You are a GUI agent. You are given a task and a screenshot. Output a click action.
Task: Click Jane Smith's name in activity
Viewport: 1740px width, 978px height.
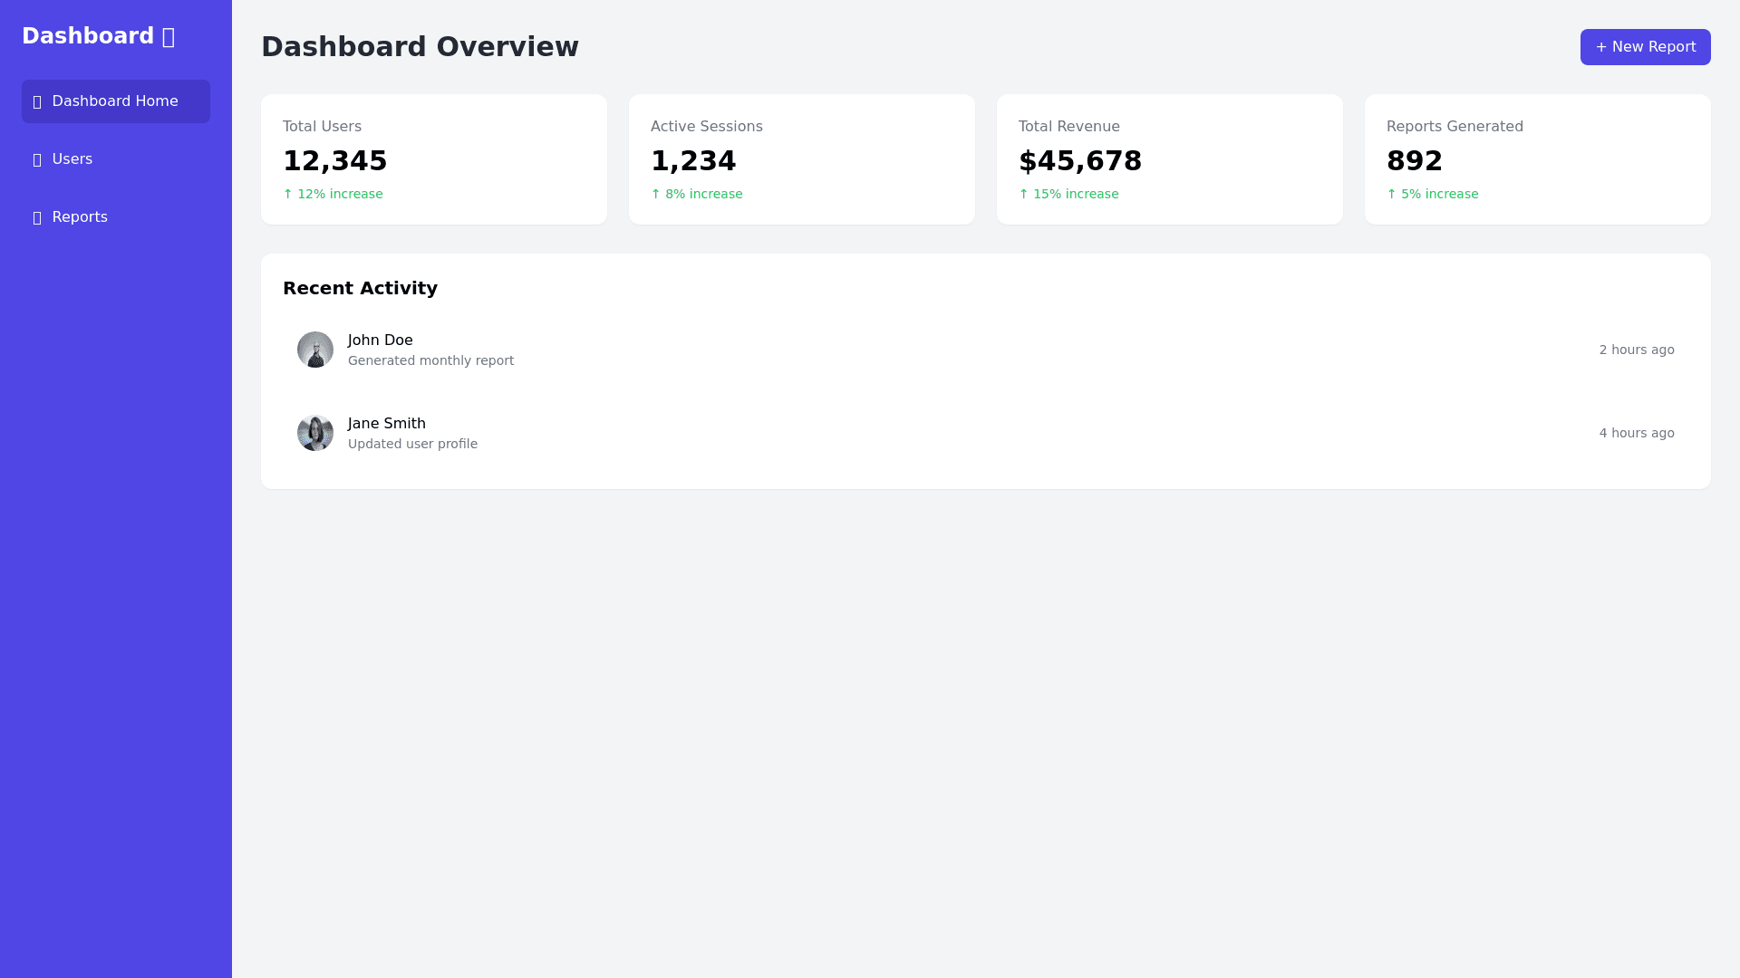point(387,424)
